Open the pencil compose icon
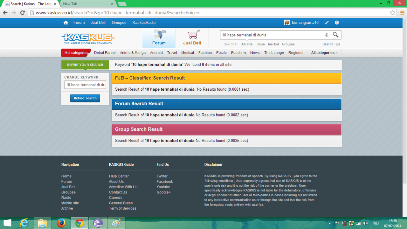The width and height of the screenshot is (407, 229). coord(327,23)
